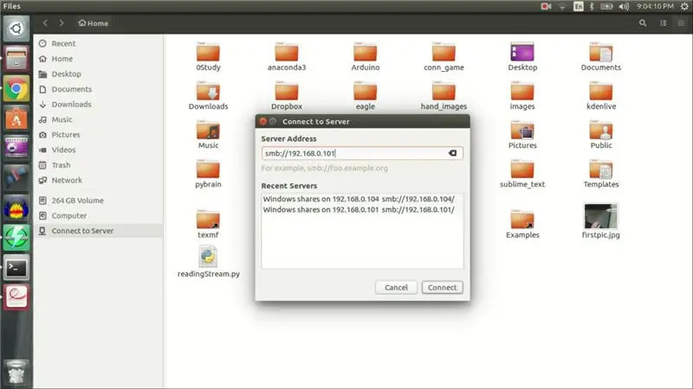The image size is (693, 389).
Task: Select the sublime_text folder
Action: [x=522, y=174]
